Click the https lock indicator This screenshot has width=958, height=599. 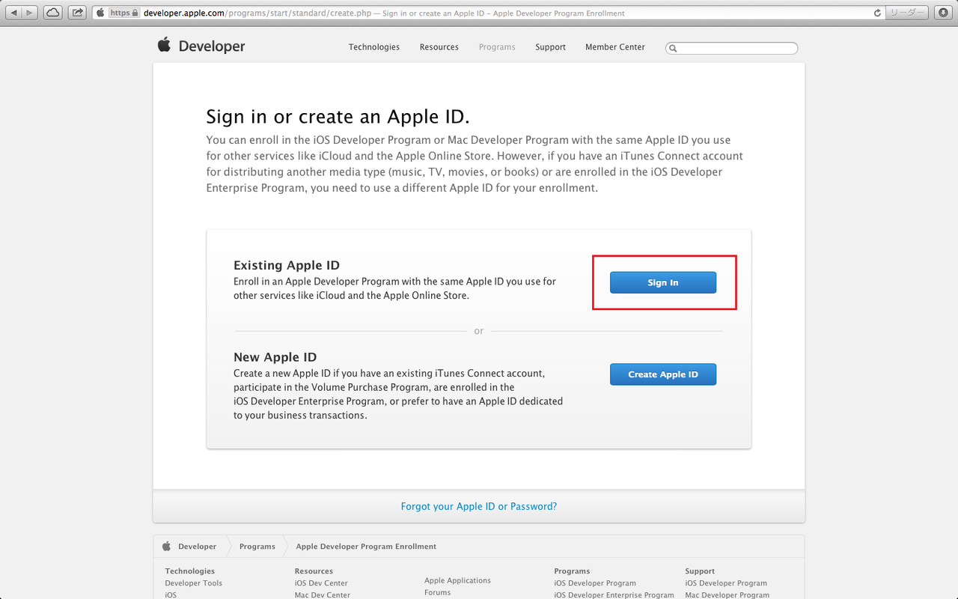(x=125, y=13)
